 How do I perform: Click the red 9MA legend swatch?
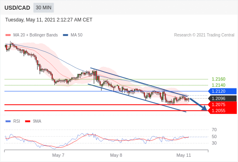pyautogui.click(x=27, y=122)
